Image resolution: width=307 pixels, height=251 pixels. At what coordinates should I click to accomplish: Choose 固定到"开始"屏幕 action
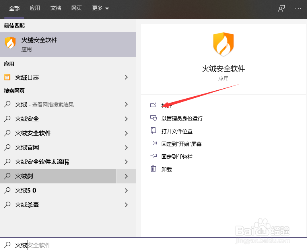click(181, 144)
